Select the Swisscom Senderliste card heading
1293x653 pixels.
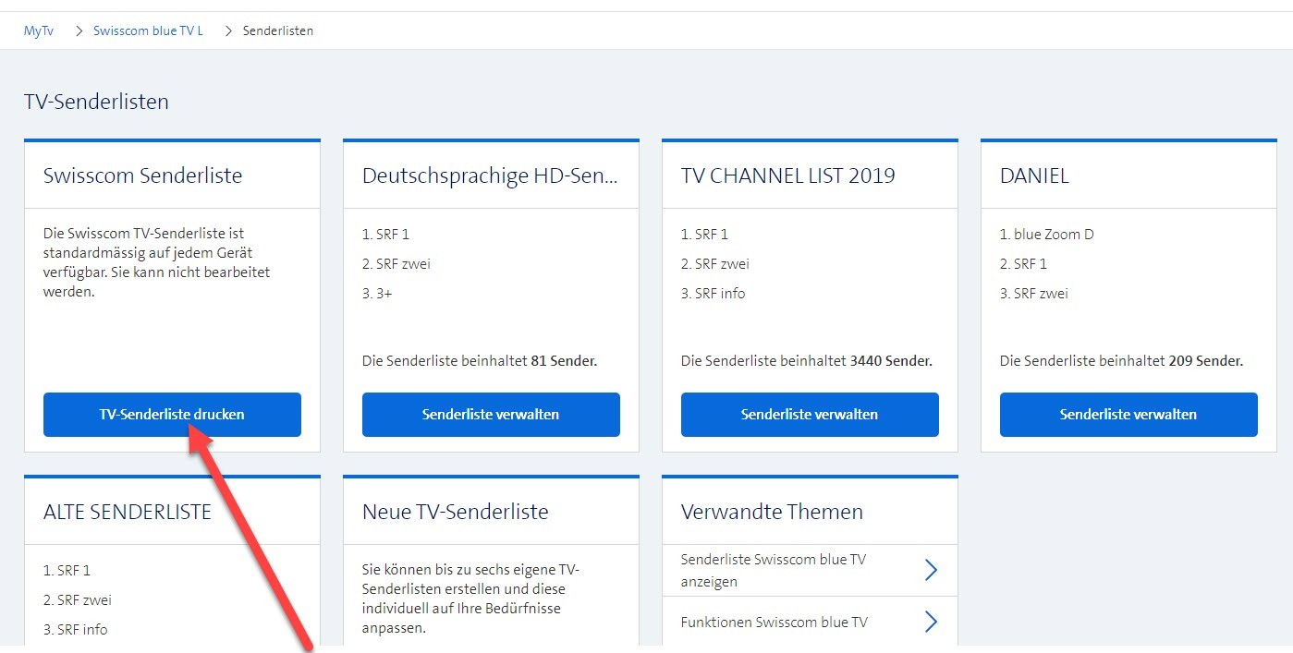(x=143, y=175)
